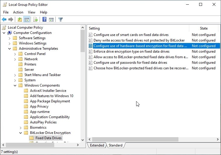
Task: Expand the Biometrics node
Action: coord(20,128)
